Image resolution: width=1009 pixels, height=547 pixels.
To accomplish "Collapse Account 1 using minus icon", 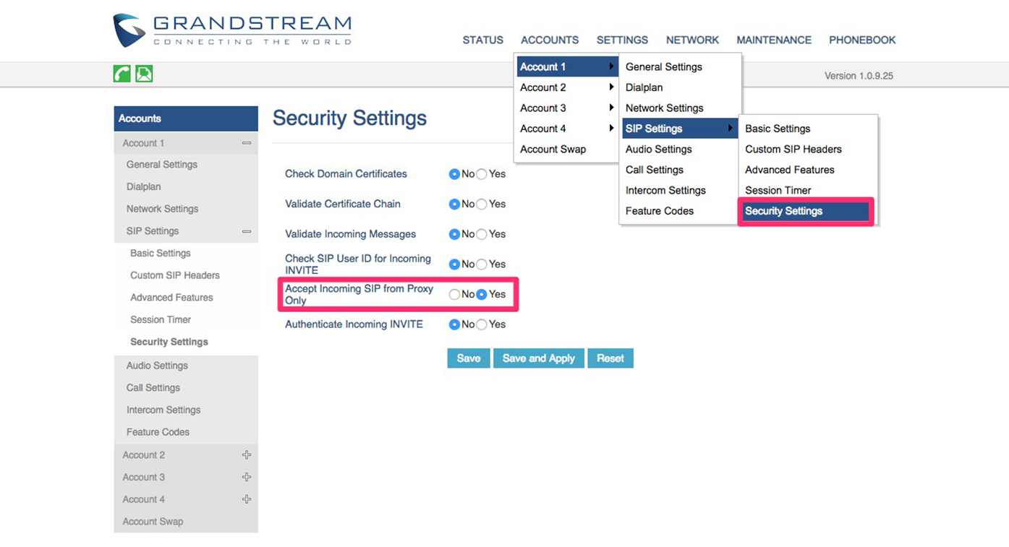I will (x=247, y=143).
